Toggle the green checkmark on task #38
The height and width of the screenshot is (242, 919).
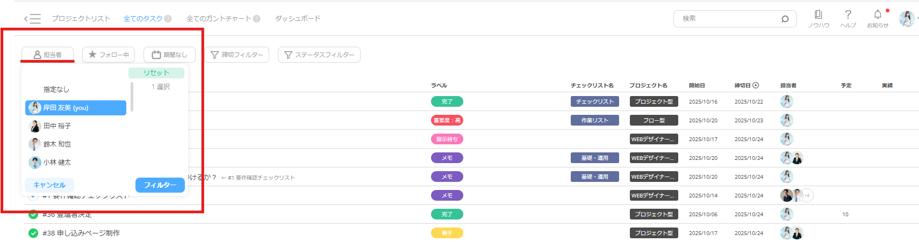tap(33, 233)
